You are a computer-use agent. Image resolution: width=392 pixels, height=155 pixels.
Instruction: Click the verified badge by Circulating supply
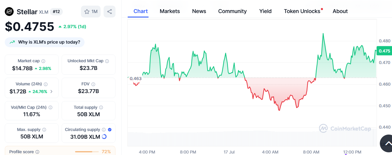point(110,130)
